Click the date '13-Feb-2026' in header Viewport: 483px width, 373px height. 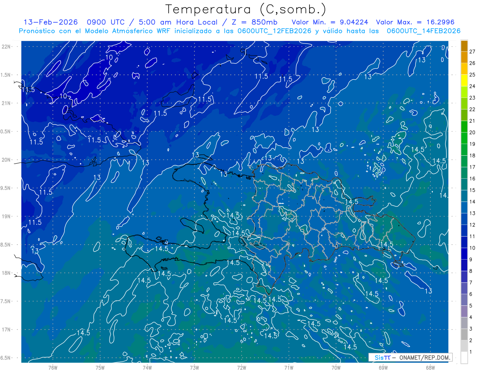pyautogui.click(x=50, y=22)
